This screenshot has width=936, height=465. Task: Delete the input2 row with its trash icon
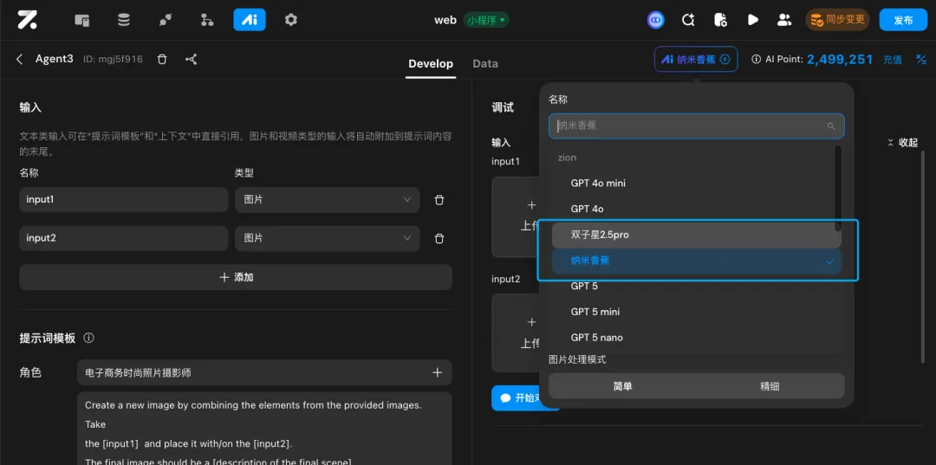pyautogui.click(x=439, y=238)
